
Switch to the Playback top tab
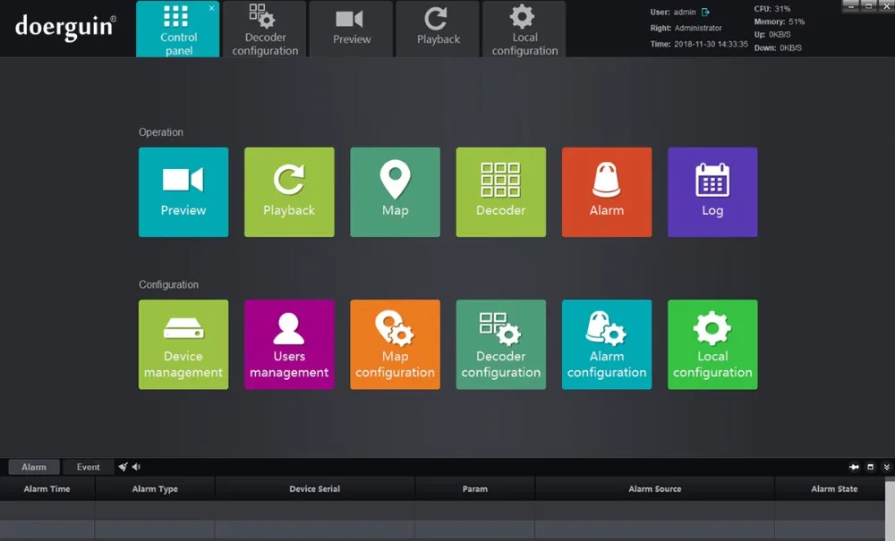[438, 30]
